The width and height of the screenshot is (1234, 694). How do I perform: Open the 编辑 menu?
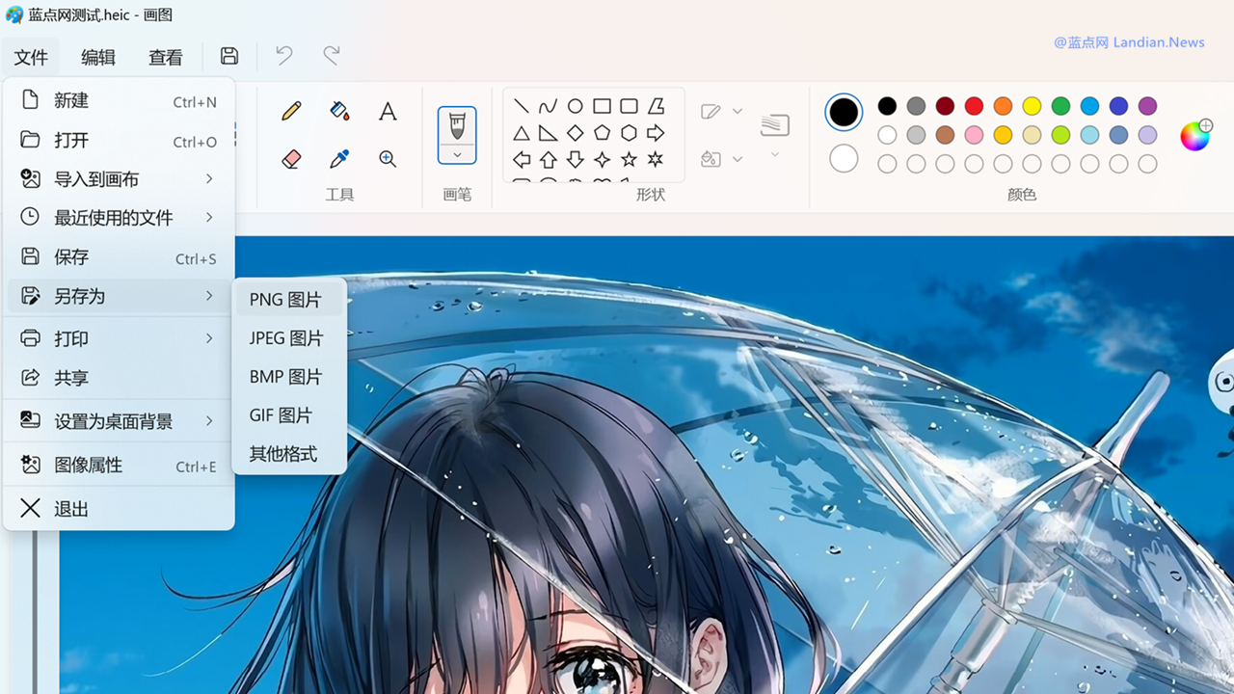pyautogui.click(x=98, y=58)
